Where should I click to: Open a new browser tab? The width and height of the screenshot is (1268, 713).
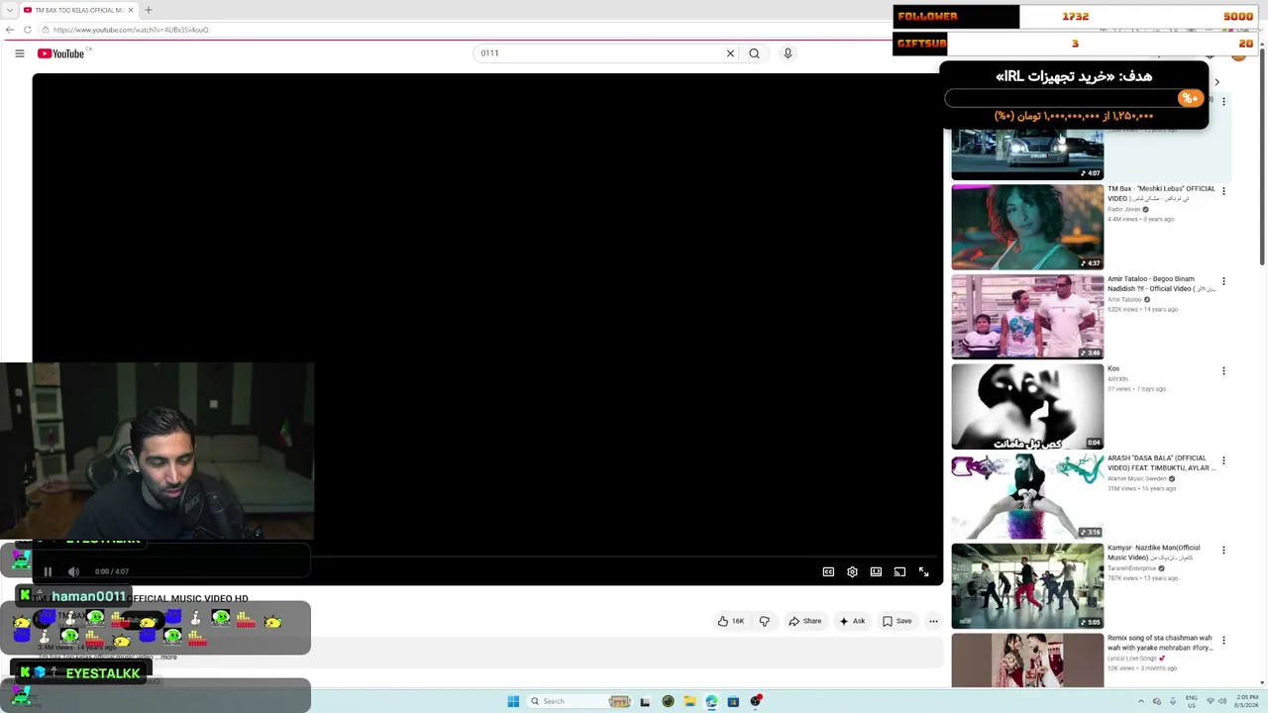point(149,10)
